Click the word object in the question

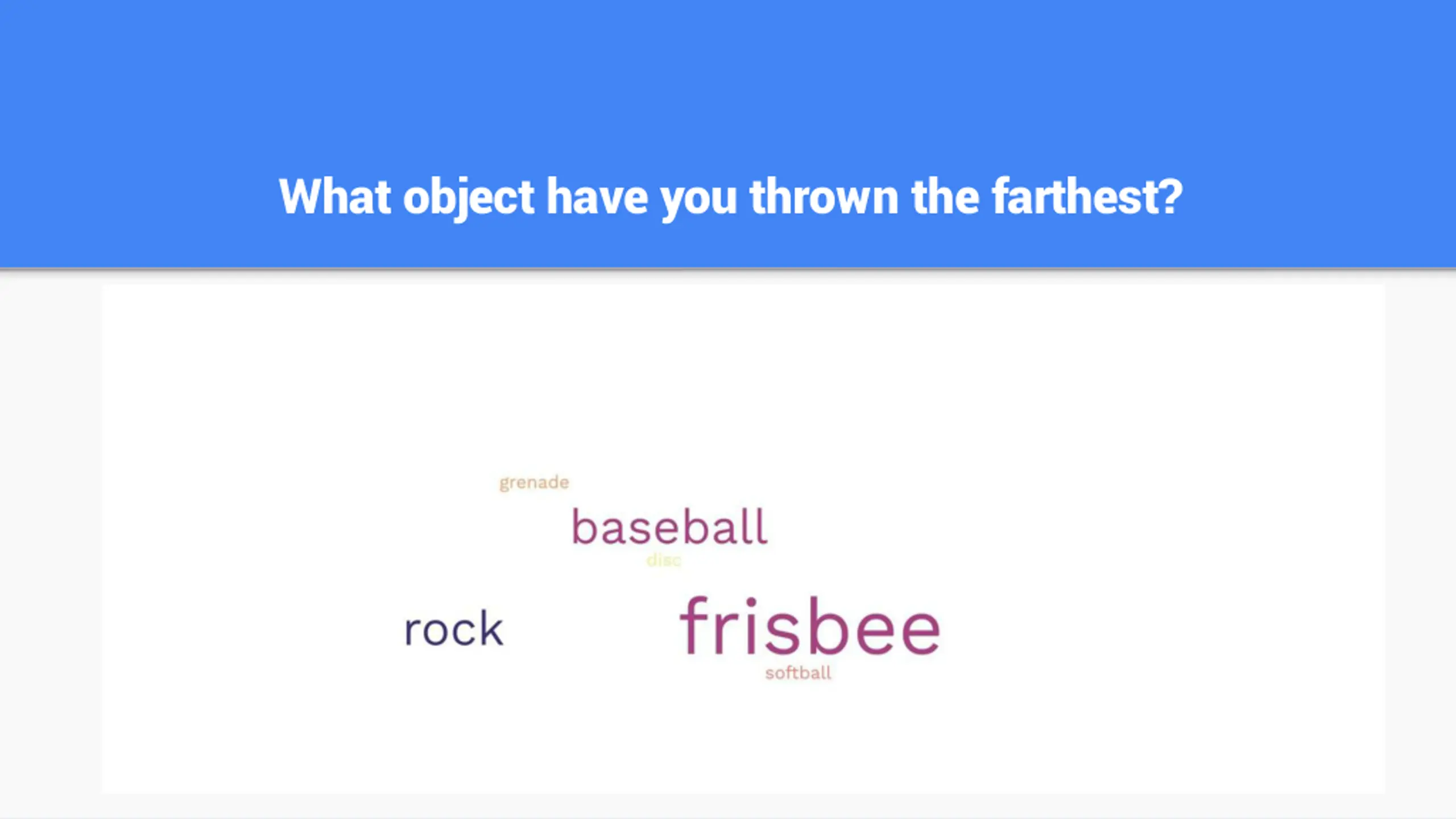pos(469,198)
